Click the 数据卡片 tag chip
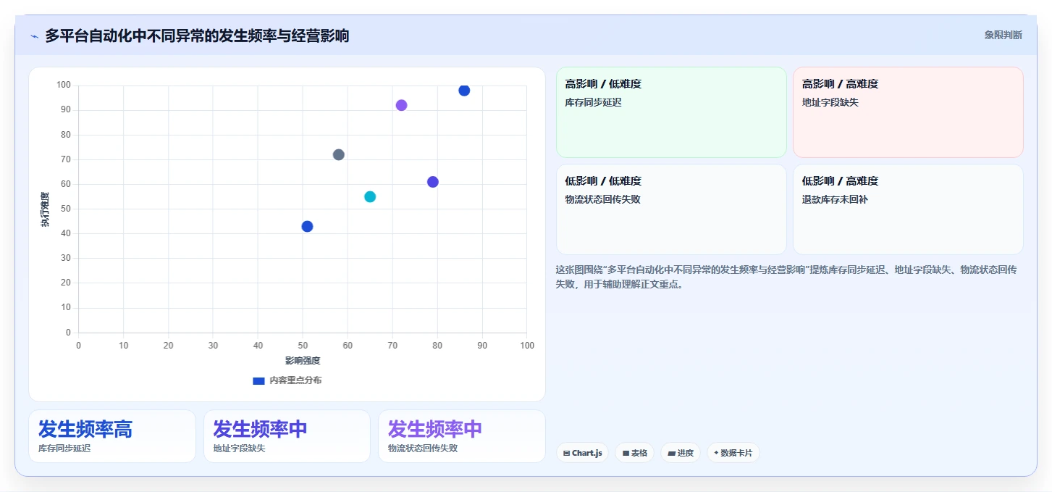Image resolution: width=1052 pixels, height=492 pixels. point(733,453)
